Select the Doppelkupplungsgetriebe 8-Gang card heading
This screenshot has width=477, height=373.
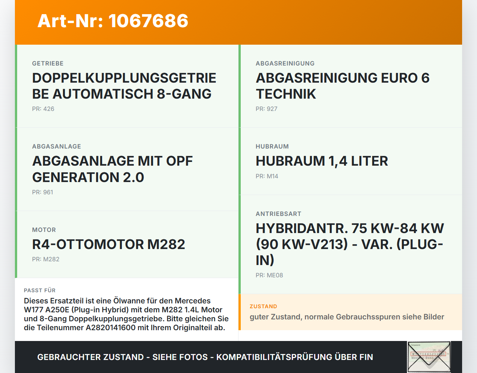point(124,86)
